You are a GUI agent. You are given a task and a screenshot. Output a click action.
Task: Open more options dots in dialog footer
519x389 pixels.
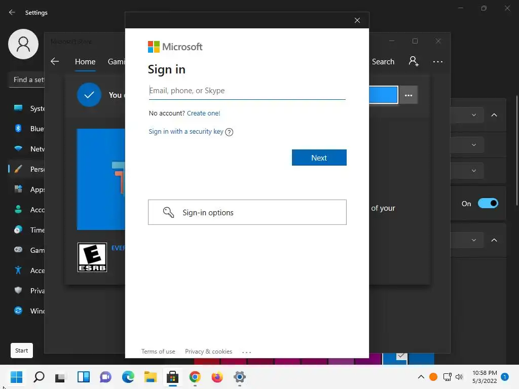coord(247,353)
